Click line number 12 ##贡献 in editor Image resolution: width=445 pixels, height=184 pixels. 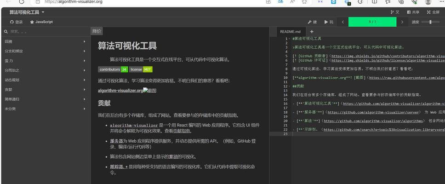pyautogui.click(x=285, y=86)
